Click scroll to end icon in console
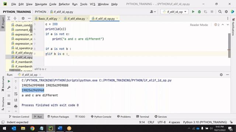Screen dimensions: 236x132 [x=15, y=100]
